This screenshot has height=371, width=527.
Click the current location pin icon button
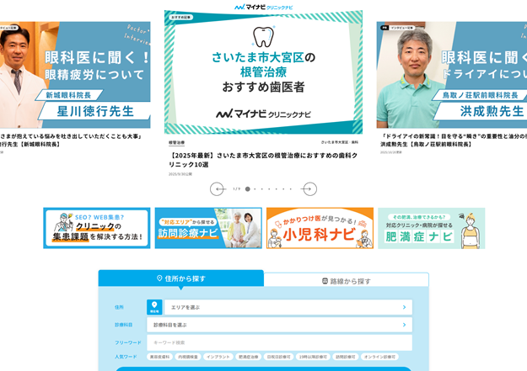coord(154,307)
